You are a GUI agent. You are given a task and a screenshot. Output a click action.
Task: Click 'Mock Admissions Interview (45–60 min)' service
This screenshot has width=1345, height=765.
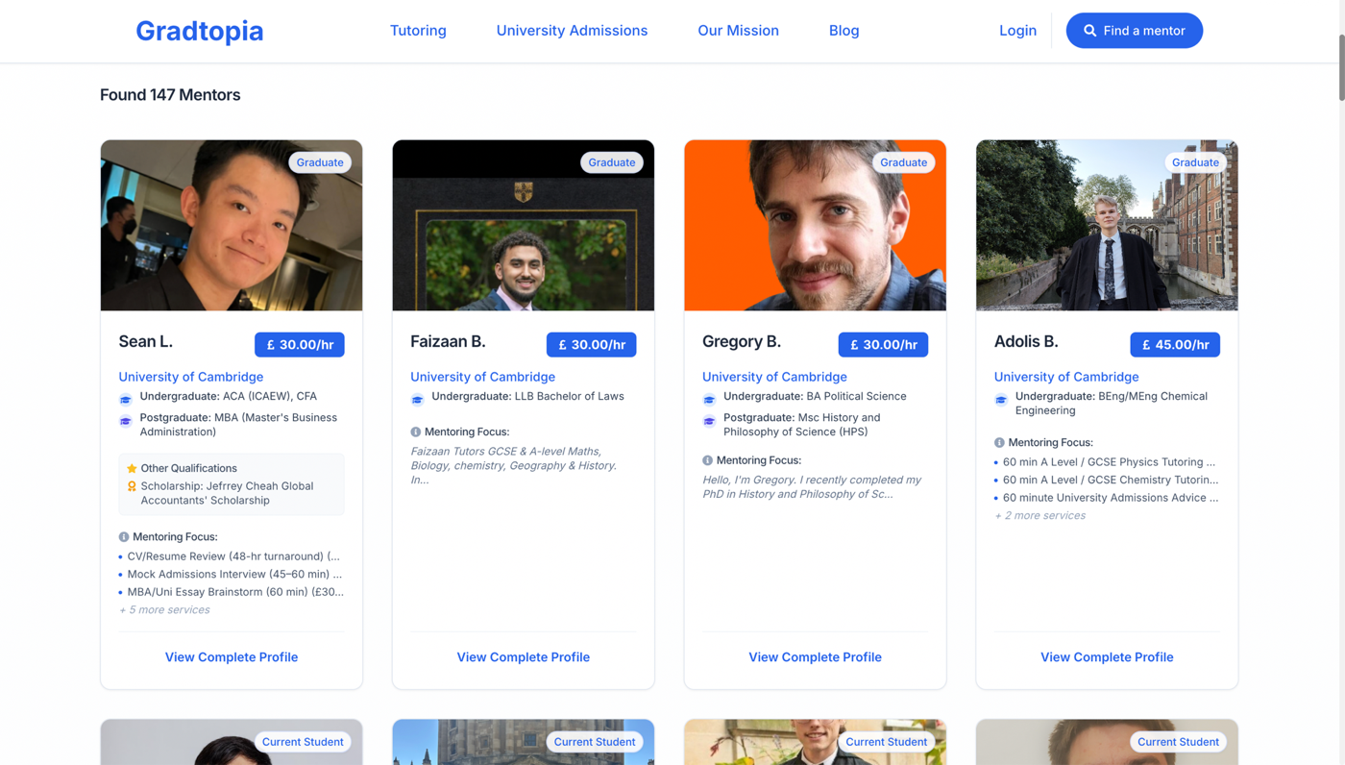(234, 574)
